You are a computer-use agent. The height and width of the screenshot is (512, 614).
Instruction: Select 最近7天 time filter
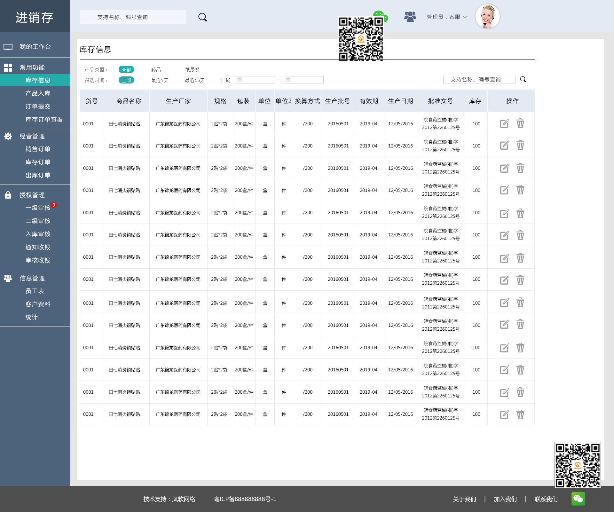[x=160, y=80]
